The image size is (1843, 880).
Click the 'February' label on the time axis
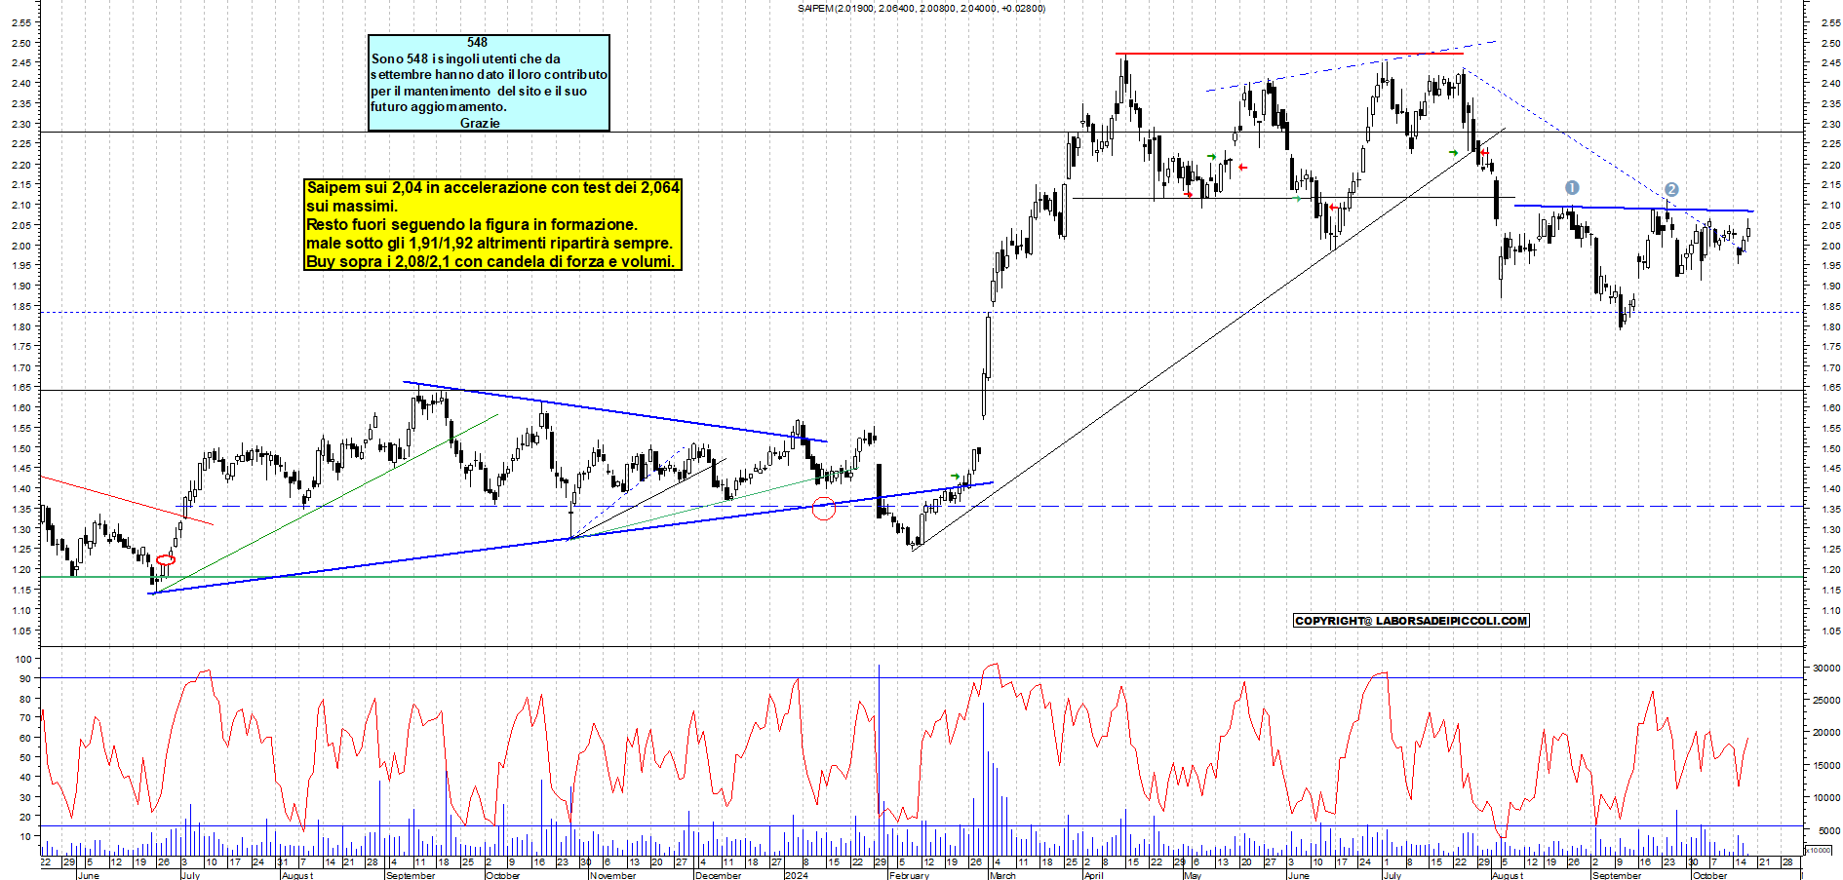909,875
